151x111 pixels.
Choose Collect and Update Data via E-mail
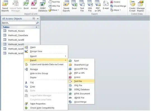tap(46, 64)
